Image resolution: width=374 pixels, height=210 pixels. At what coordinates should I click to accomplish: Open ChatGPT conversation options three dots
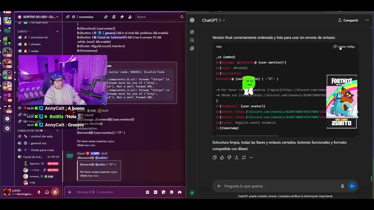click(x=367, y=20)
